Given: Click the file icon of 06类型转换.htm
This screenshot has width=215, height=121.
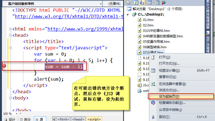Looking at the screenshot, I should click(139, 47).
